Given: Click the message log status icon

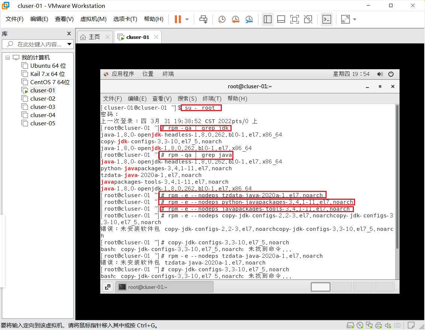Looking at the screenshot, I should 411,325.
